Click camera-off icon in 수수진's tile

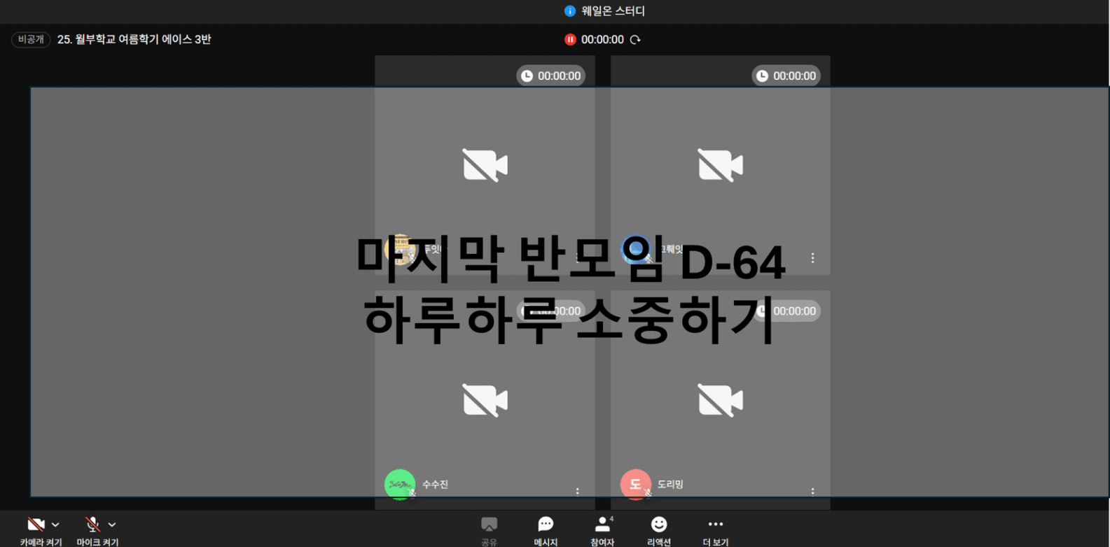click(x=485, y=400)
